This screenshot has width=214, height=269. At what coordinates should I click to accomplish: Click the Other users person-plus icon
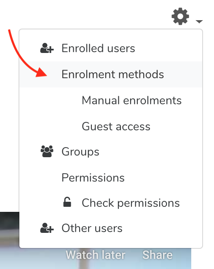[47, 228]
